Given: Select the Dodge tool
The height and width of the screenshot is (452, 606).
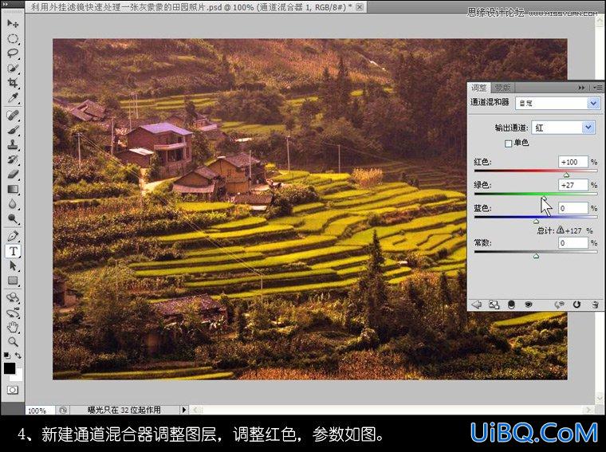Looking at the screenshot, I should pyautogui.click(x=13, y=219).
